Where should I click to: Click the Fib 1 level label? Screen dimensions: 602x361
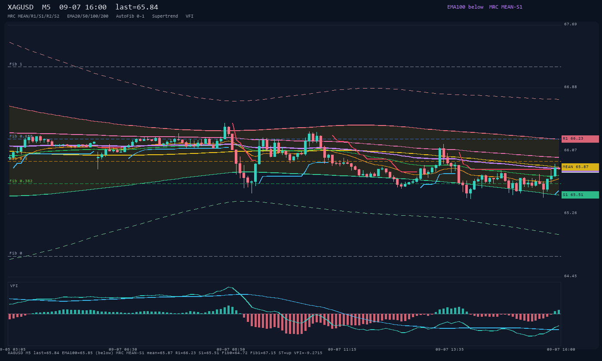16,64
